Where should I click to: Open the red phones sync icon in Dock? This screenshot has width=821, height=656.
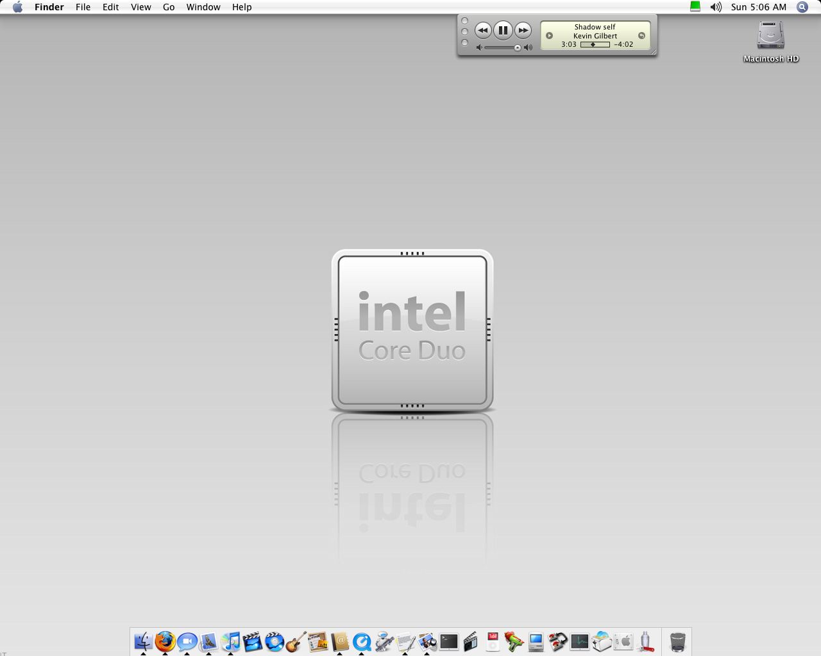557,641
